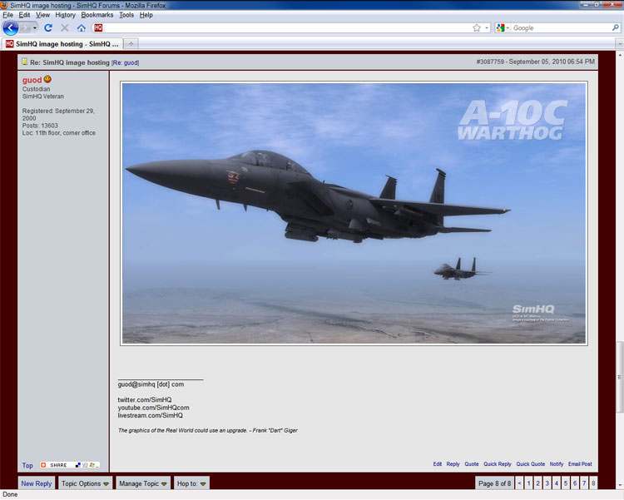Go to page 1 of topic
This screenshot has width=624, height=500.
(528, 483)
